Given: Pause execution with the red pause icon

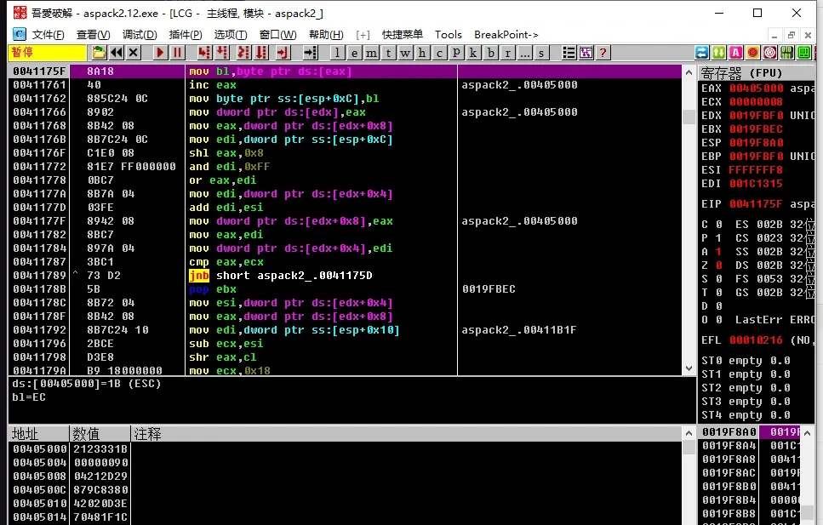Looking at the screenshot, I should (177, 53).
